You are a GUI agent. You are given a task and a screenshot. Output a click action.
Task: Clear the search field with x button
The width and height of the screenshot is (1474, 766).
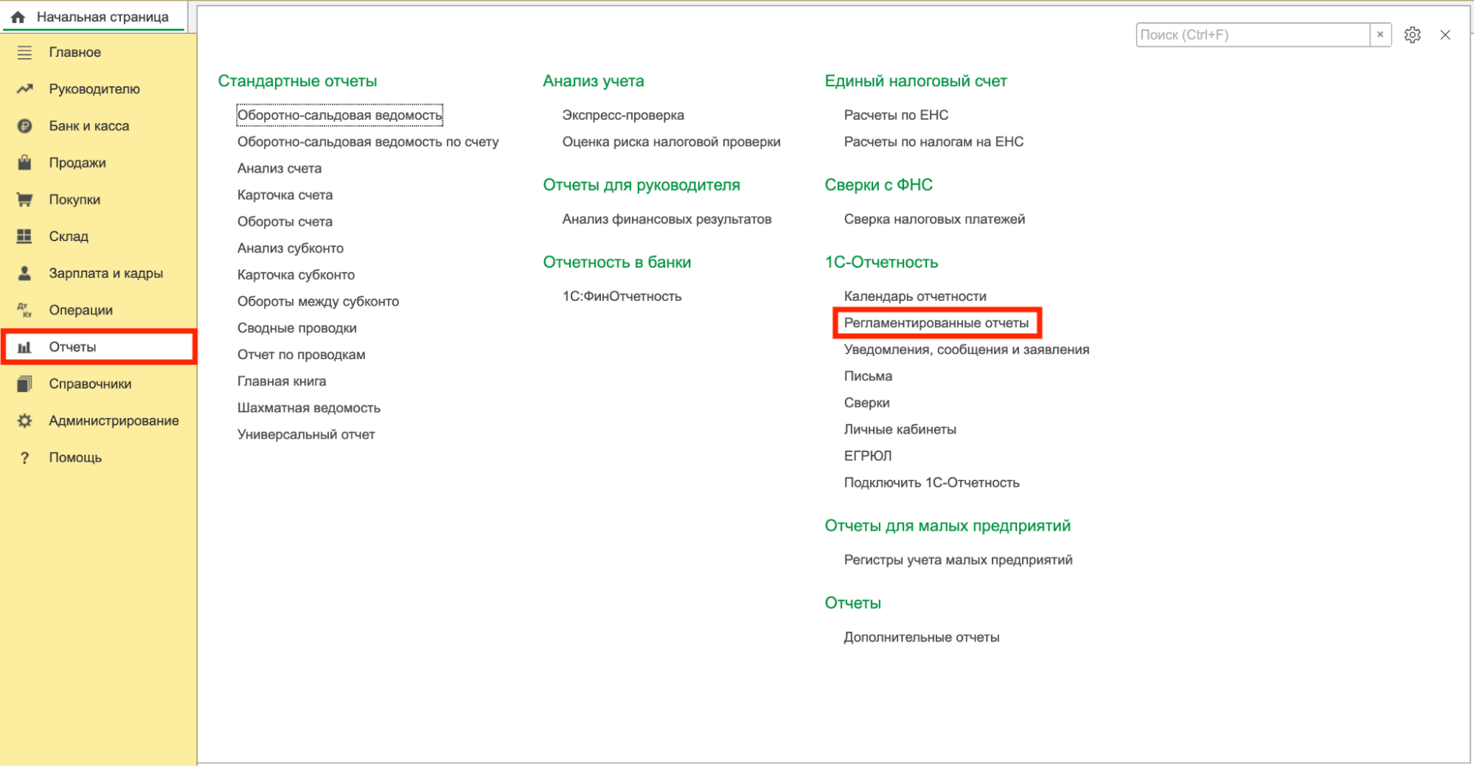1380,35
